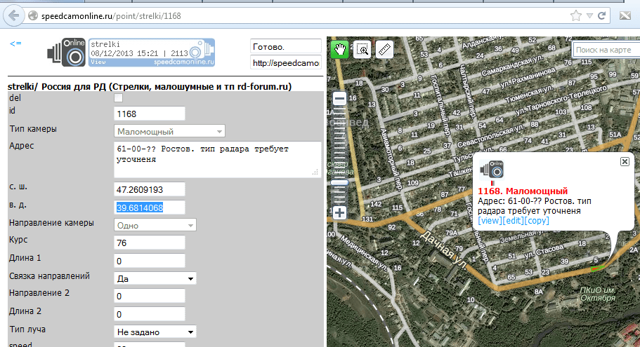The image size is (640, 347).
Task: Select the hand pan tool on map
Action: coord(340,49)
